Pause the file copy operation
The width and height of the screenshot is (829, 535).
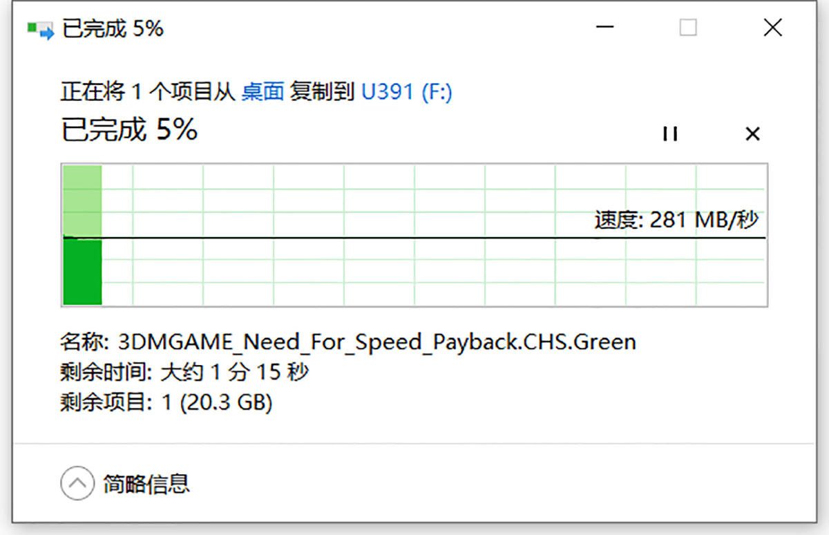(669, 134)
